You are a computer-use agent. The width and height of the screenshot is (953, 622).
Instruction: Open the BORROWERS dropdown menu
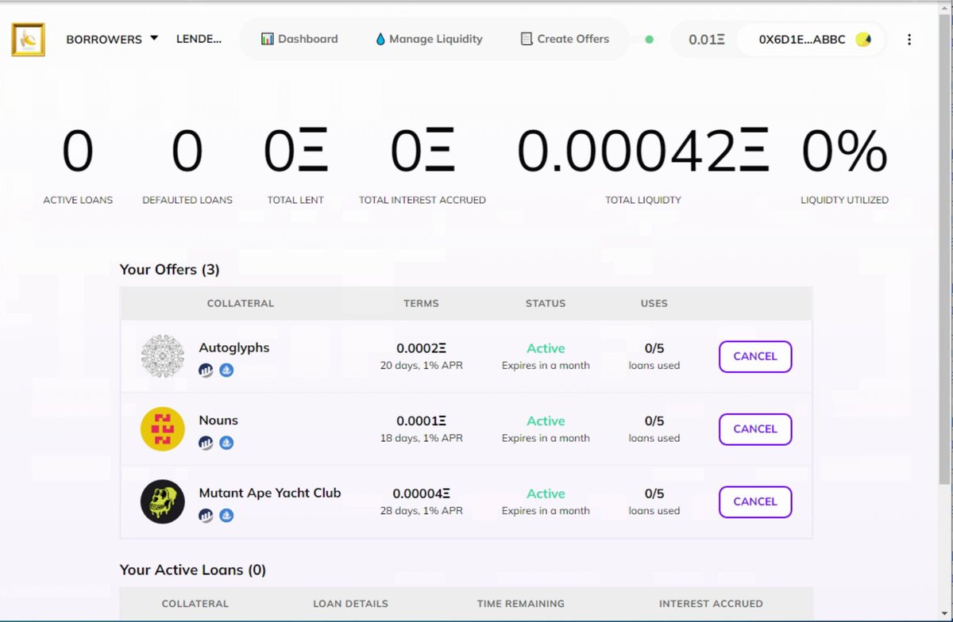coord(112,39)
